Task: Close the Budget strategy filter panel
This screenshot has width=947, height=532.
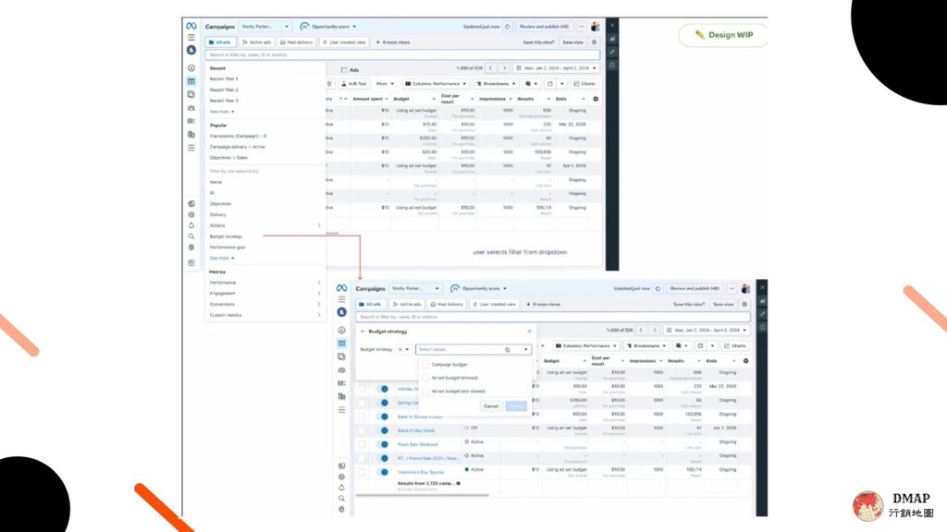Action: (530, 332)
